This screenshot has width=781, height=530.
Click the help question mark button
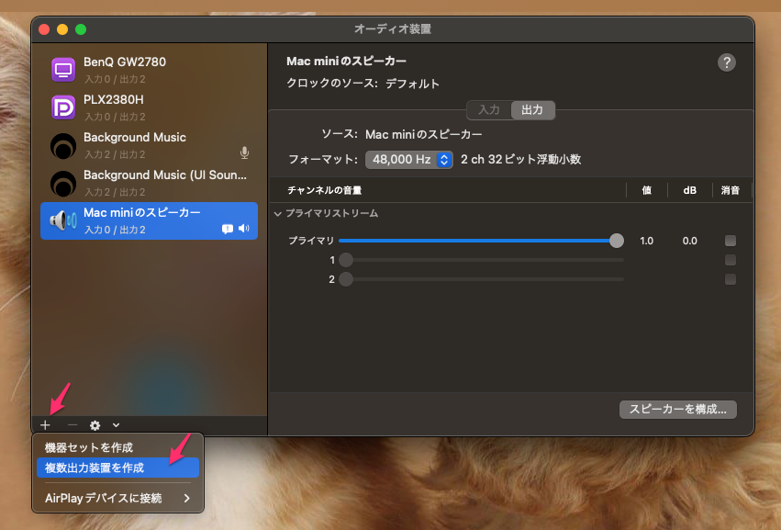point(726,62)
